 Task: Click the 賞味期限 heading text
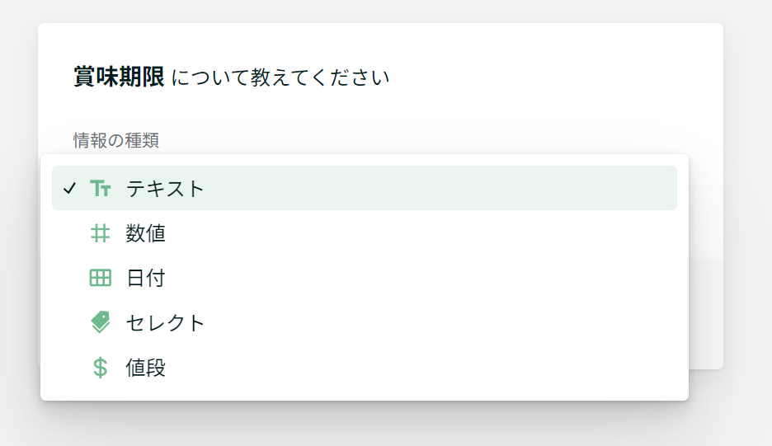(119, 77)
